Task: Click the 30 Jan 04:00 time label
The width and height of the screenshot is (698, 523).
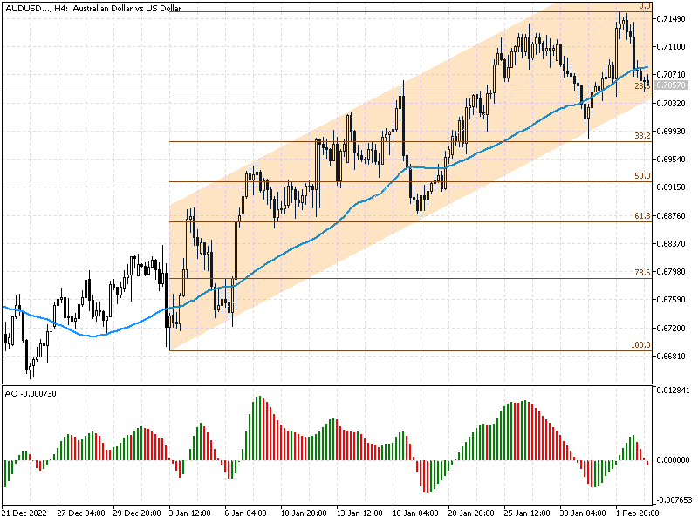Action: coord(583,513)
